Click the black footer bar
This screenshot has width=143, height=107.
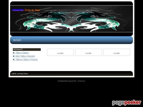click(71, 73)
